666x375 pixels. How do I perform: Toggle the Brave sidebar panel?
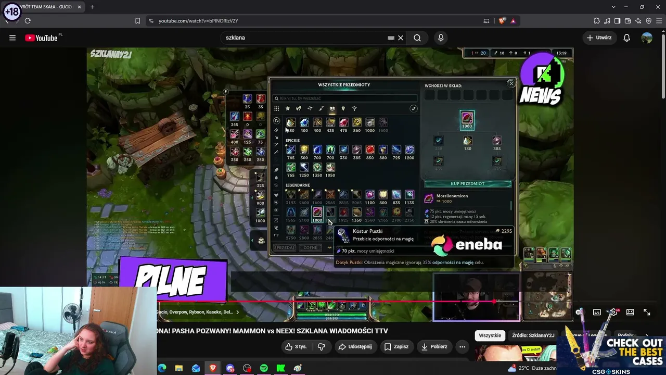click(618, 21)
